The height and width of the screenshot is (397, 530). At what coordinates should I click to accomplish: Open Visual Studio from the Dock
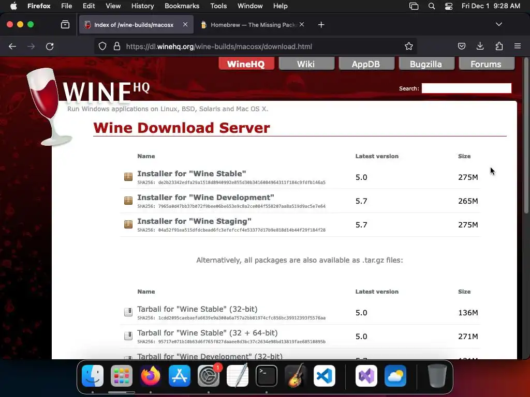point(366,376)
